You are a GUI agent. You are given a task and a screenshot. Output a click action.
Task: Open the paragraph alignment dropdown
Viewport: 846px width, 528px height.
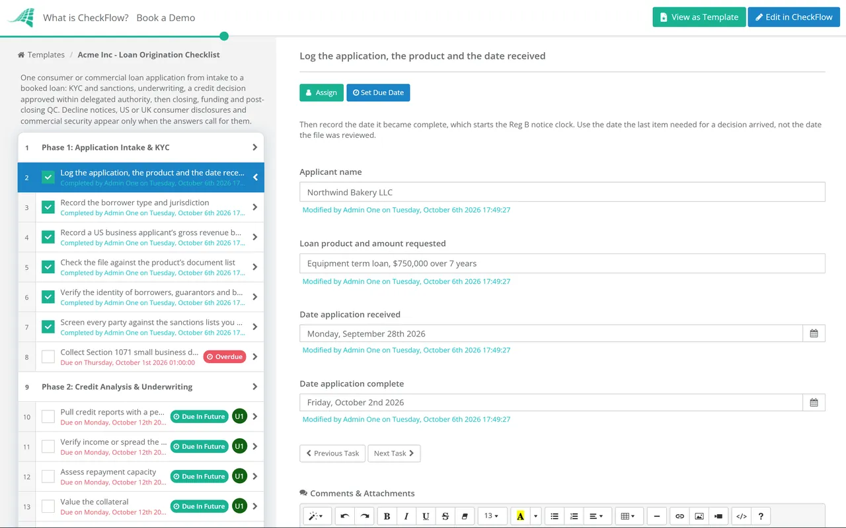point(597,516)
